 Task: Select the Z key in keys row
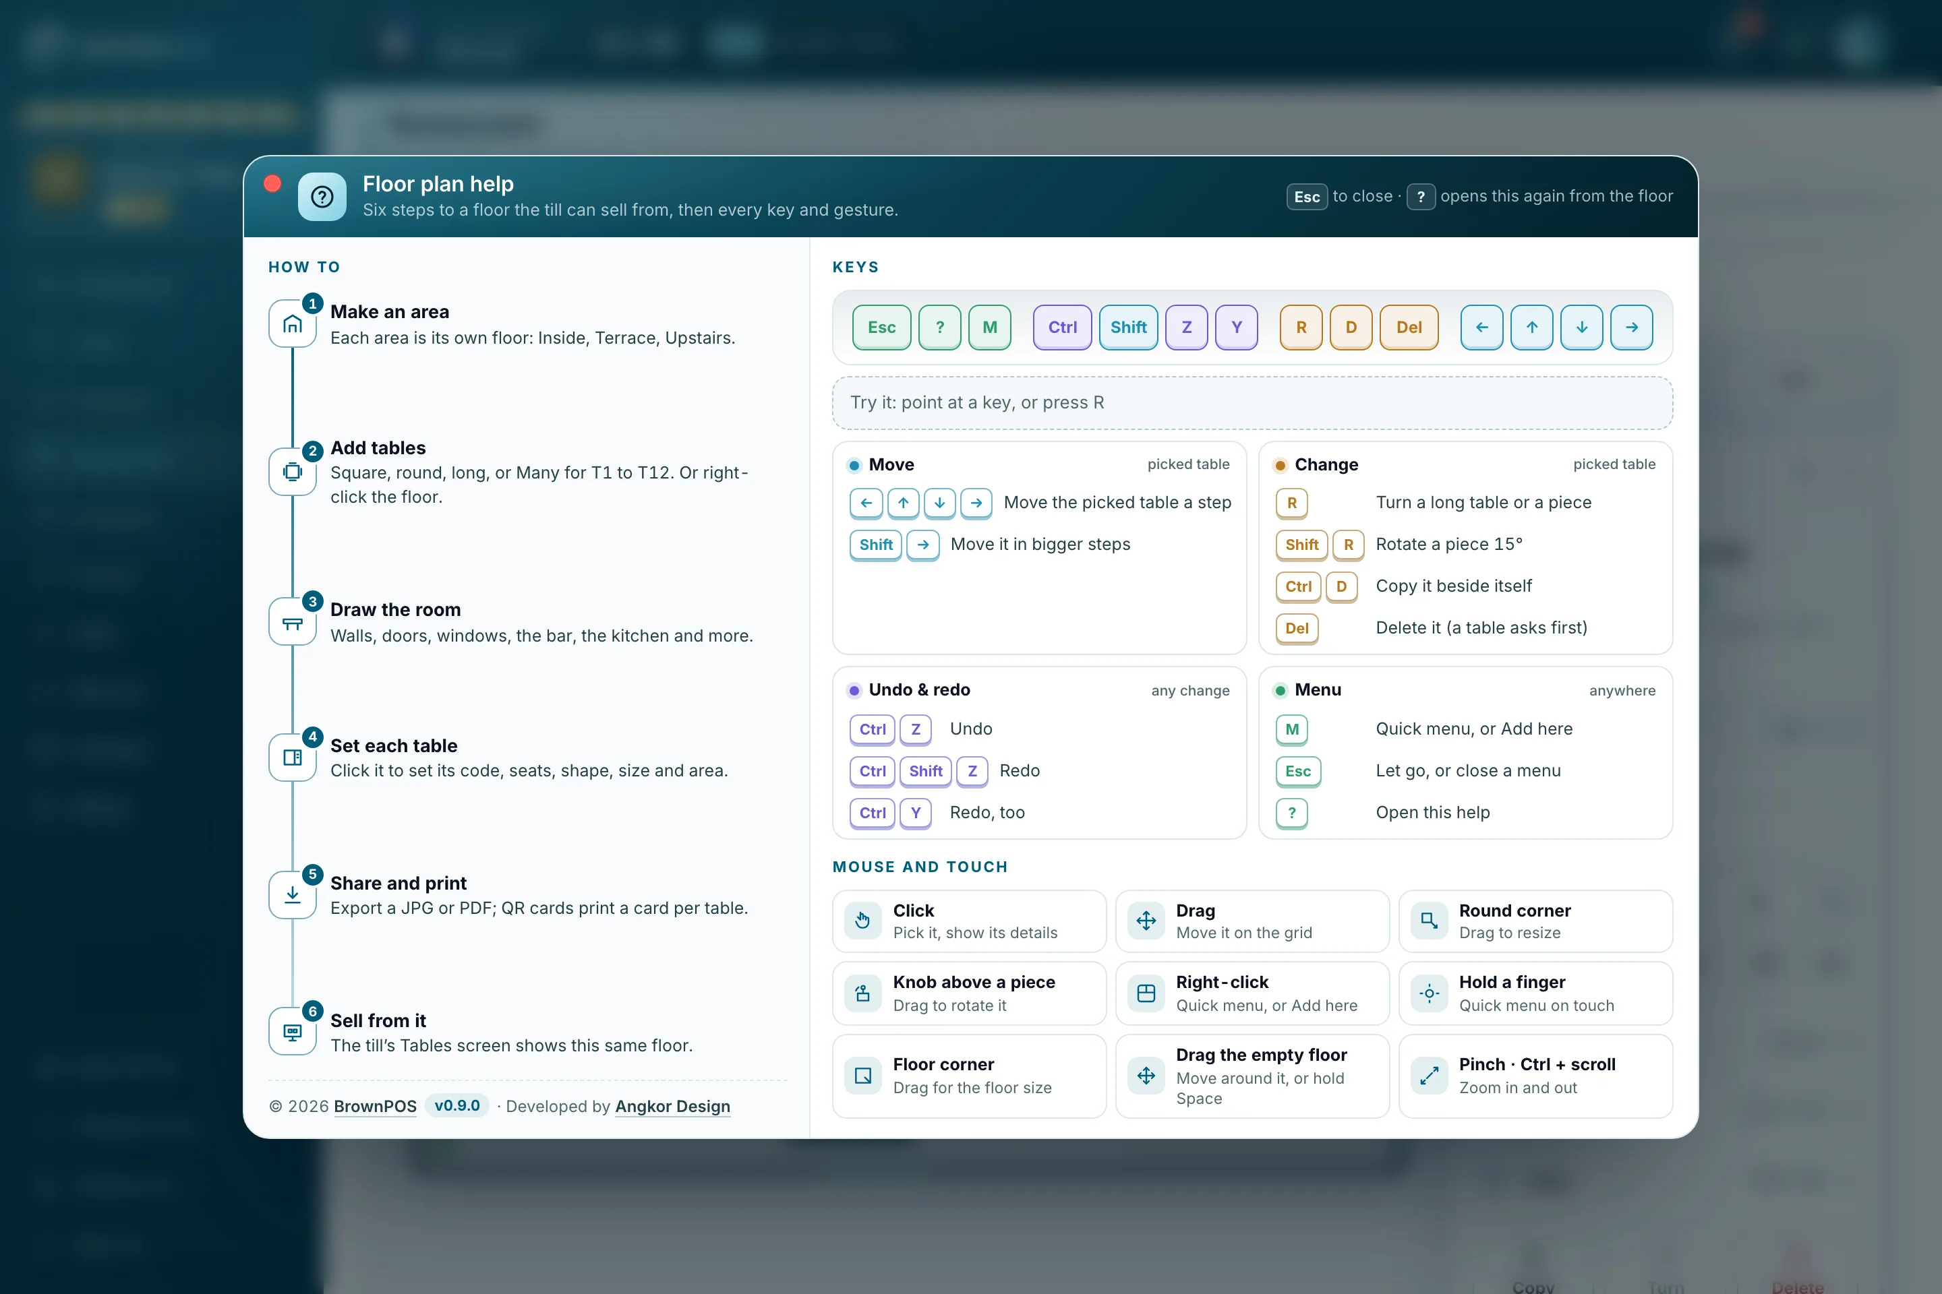coord(1187,328)
